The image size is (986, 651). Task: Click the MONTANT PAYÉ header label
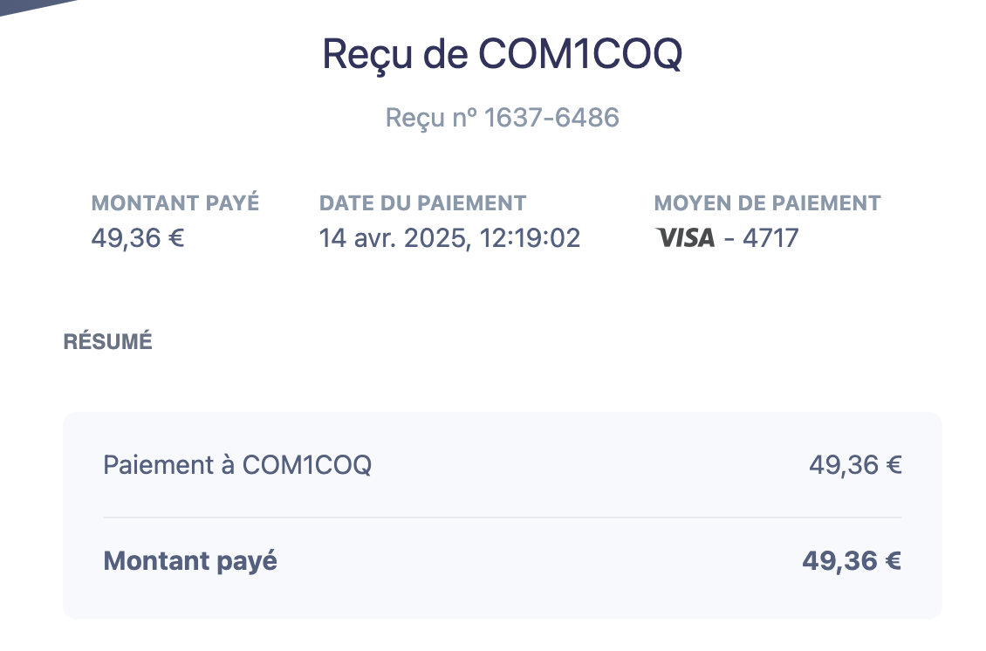175,202
